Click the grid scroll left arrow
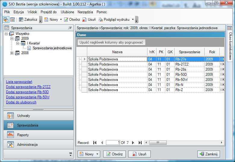 [146, 142]
